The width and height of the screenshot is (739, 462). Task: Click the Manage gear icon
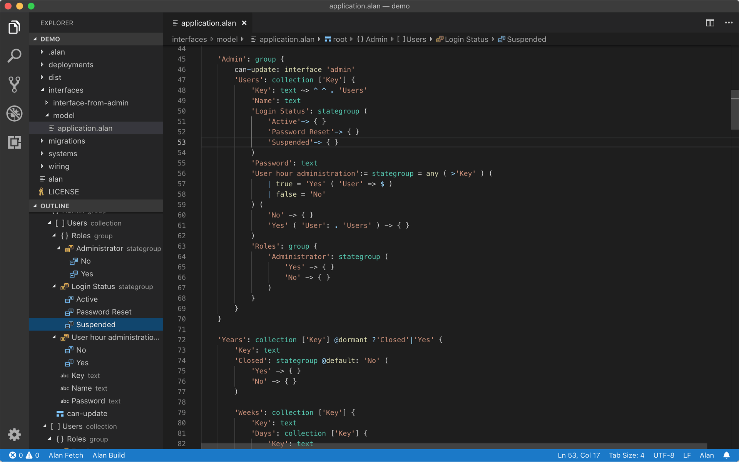pos(14,434)
